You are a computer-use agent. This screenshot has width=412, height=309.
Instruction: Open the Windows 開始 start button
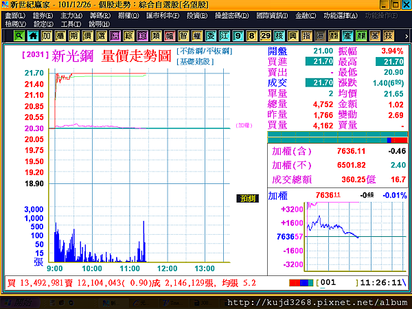pos(20,303)
